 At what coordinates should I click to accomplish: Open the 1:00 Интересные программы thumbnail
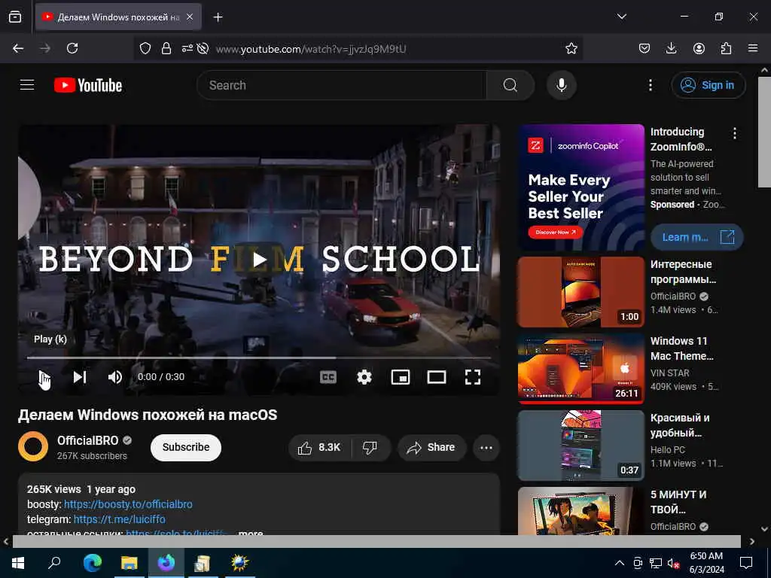pos(581,292)
